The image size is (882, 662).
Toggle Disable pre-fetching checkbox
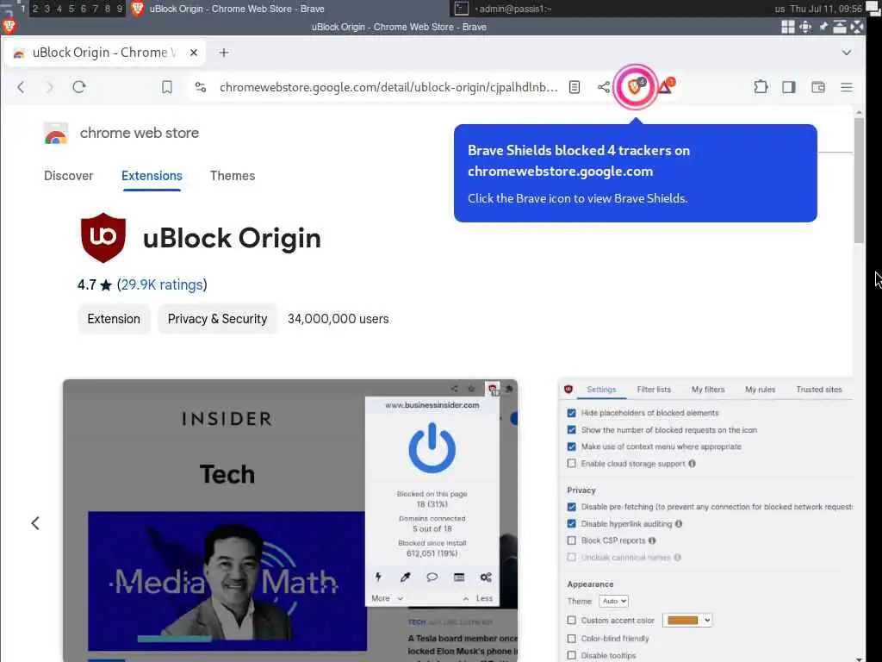click(x=572, y=507)
